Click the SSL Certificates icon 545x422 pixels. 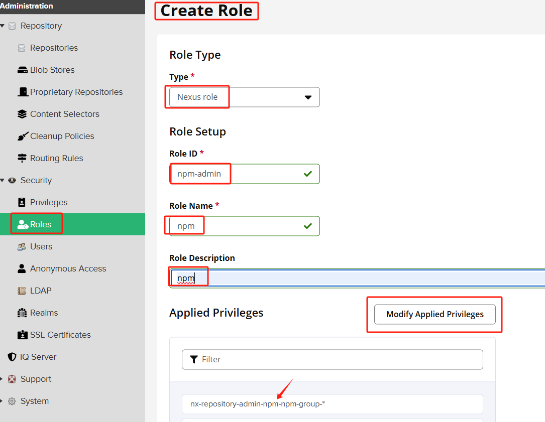[x=22, y=335]
